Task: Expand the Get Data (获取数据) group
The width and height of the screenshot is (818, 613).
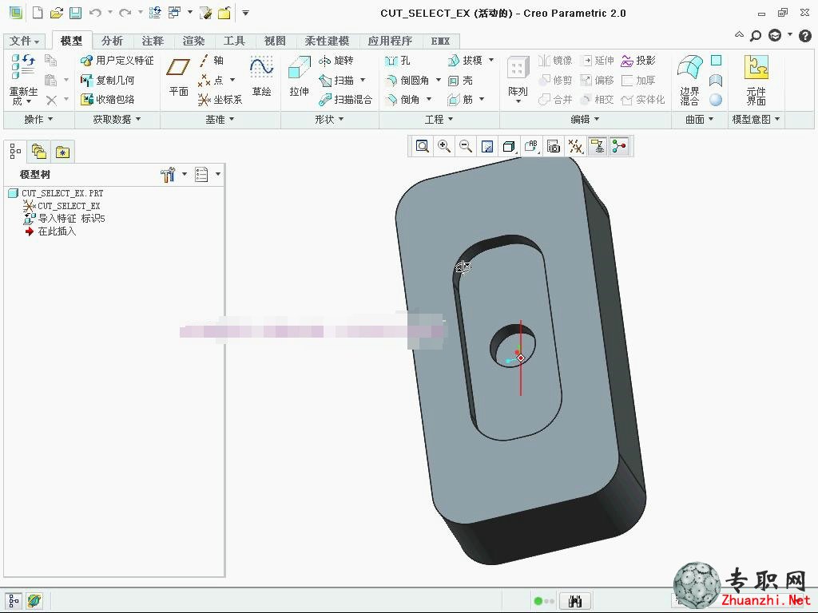Action: [117, 120]
